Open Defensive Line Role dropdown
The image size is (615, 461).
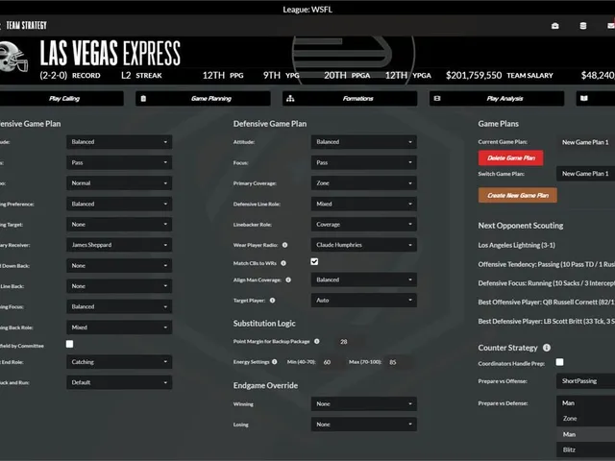pos(364,204)
